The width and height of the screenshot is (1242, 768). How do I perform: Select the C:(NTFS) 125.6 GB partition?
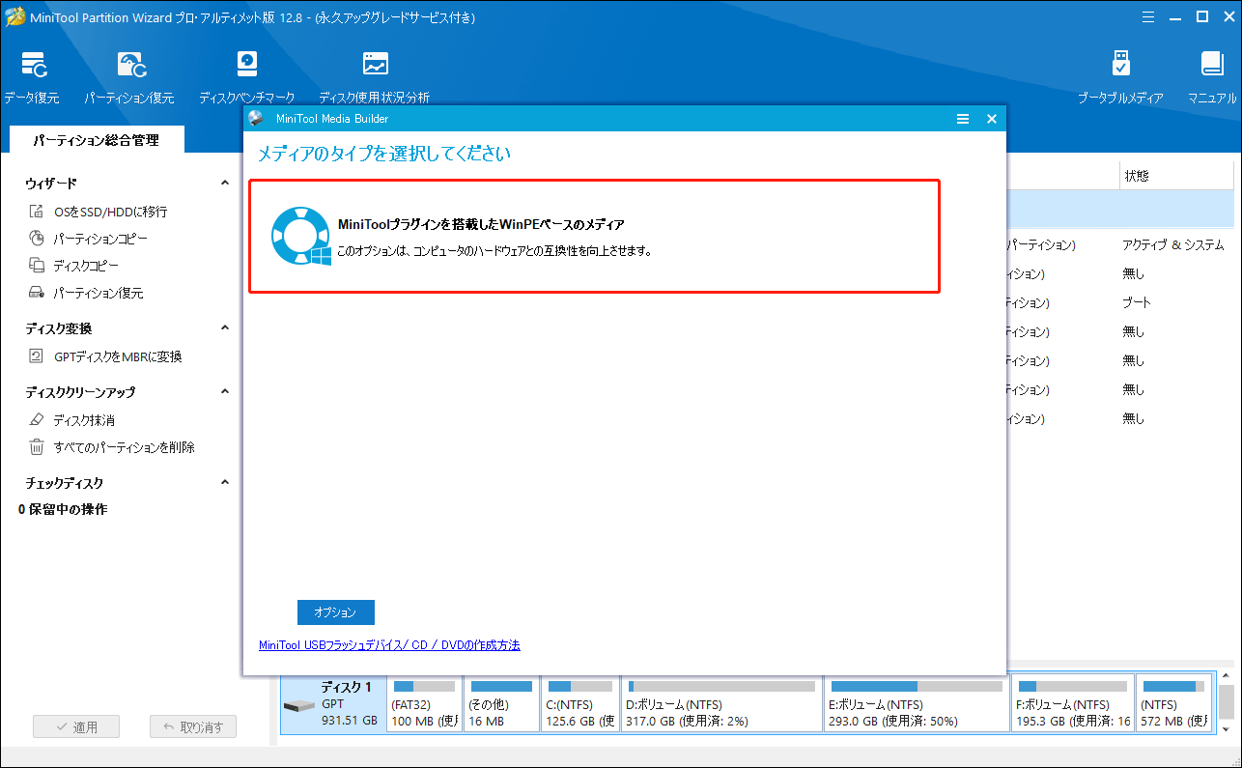click(579, 703)
